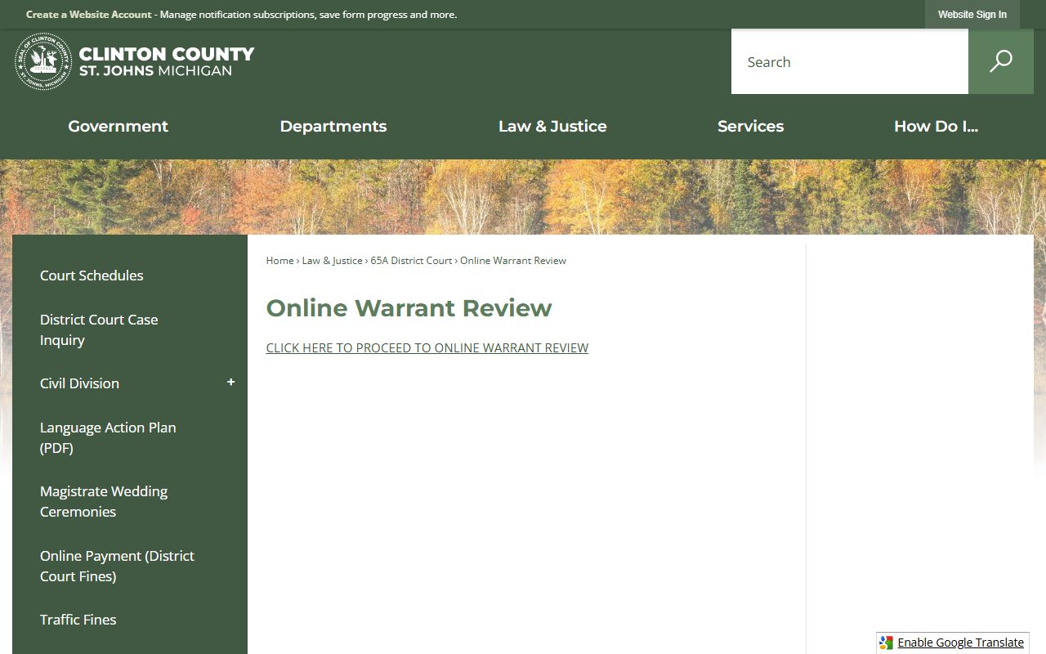1046x654 pixels.
Task: Collapse the Civil Division submenu
Action: point(230,383)
